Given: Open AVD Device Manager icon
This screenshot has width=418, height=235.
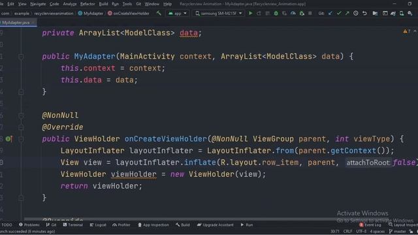Looking at the screenshot, I should coord(402,13).
